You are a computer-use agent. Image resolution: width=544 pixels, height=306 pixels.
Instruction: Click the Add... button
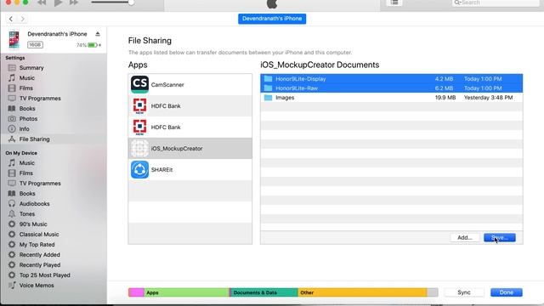(465, 238)
